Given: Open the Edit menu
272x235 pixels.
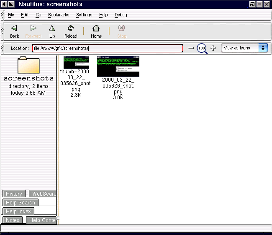Looking at the screenshot, I should 25,15.
